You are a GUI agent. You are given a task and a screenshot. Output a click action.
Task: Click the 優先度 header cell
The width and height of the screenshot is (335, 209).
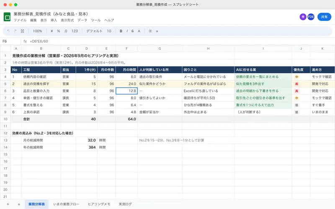click(301, 70)
